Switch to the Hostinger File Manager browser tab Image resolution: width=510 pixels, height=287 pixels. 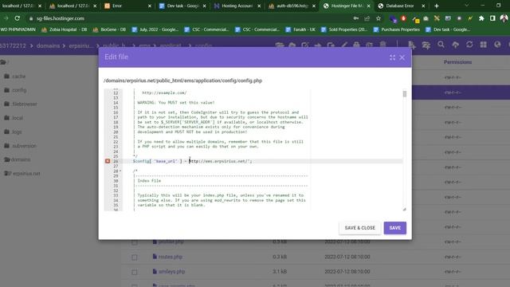pyautogui.click(x=347, y=6)
